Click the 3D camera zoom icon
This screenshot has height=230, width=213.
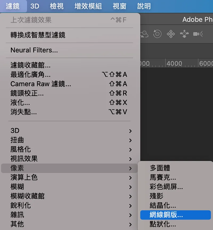click(198, 34)
